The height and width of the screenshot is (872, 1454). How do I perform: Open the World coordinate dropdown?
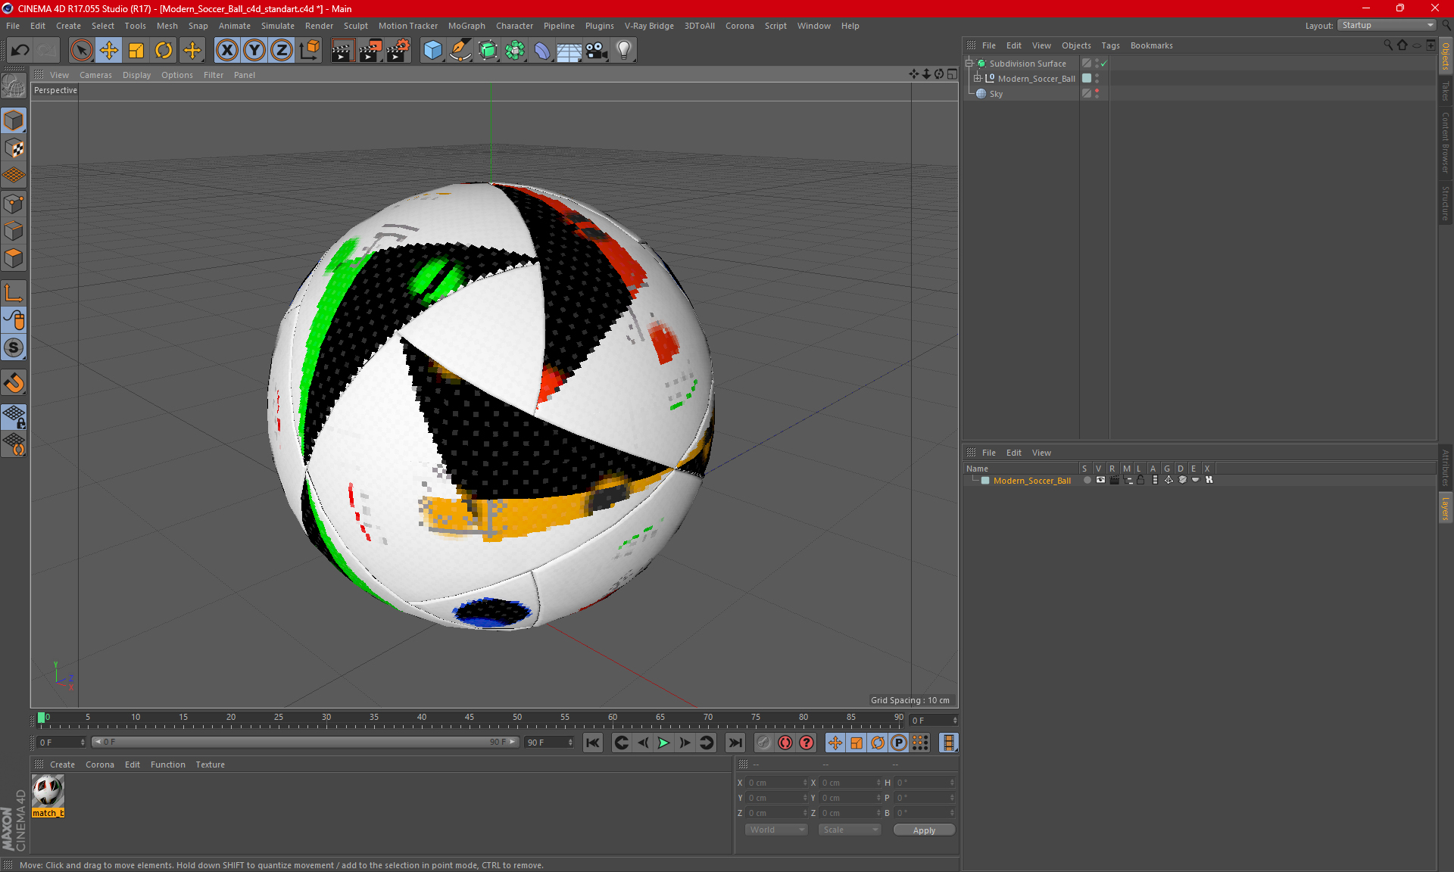[x=776, y=830]
